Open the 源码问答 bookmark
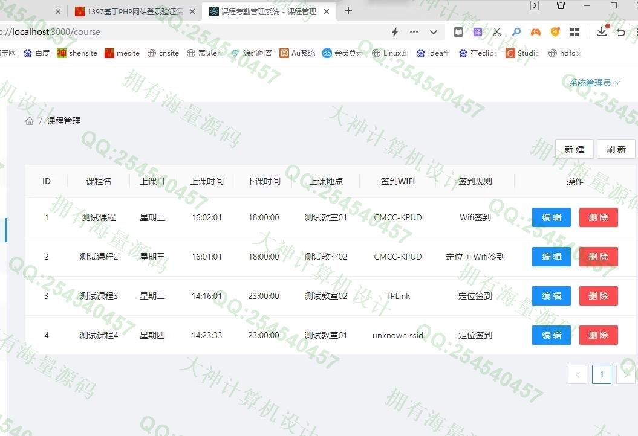 [x=252, y=53]
